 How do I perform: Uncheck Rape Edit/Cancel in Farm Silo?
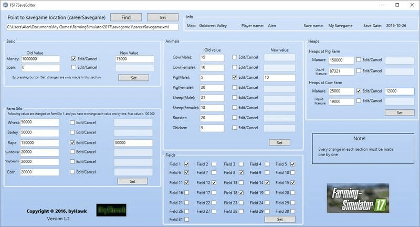pyautogui.click(x=73, y=142)
